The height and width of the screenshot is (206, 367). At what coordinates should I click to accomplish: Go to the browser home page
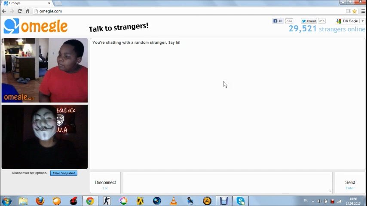(x=28, y=11)
